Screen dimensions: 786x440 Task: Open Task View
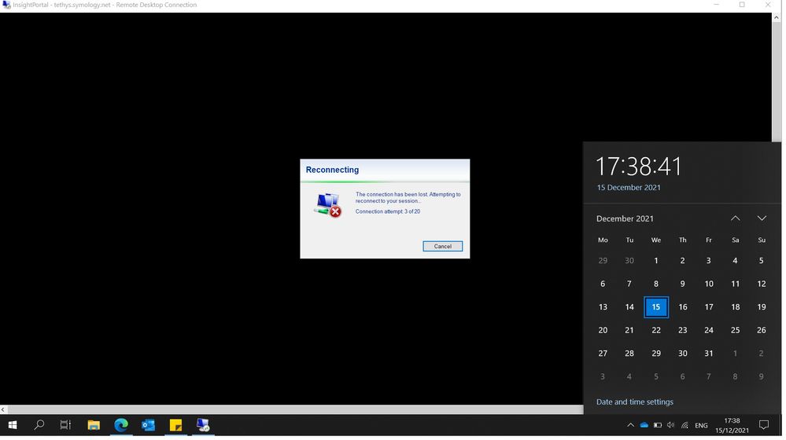point(66,425)
